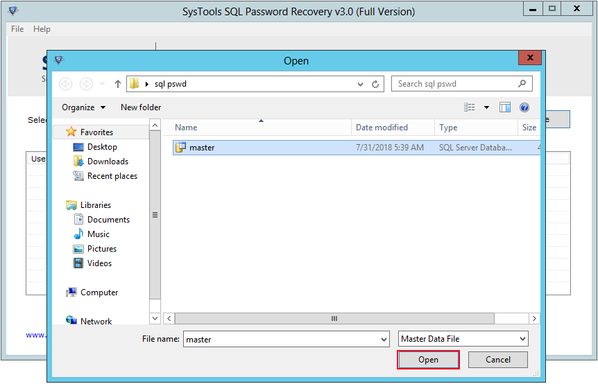Click the Pictures library icon
598x384 pixels.
click(x=78, y=249)
